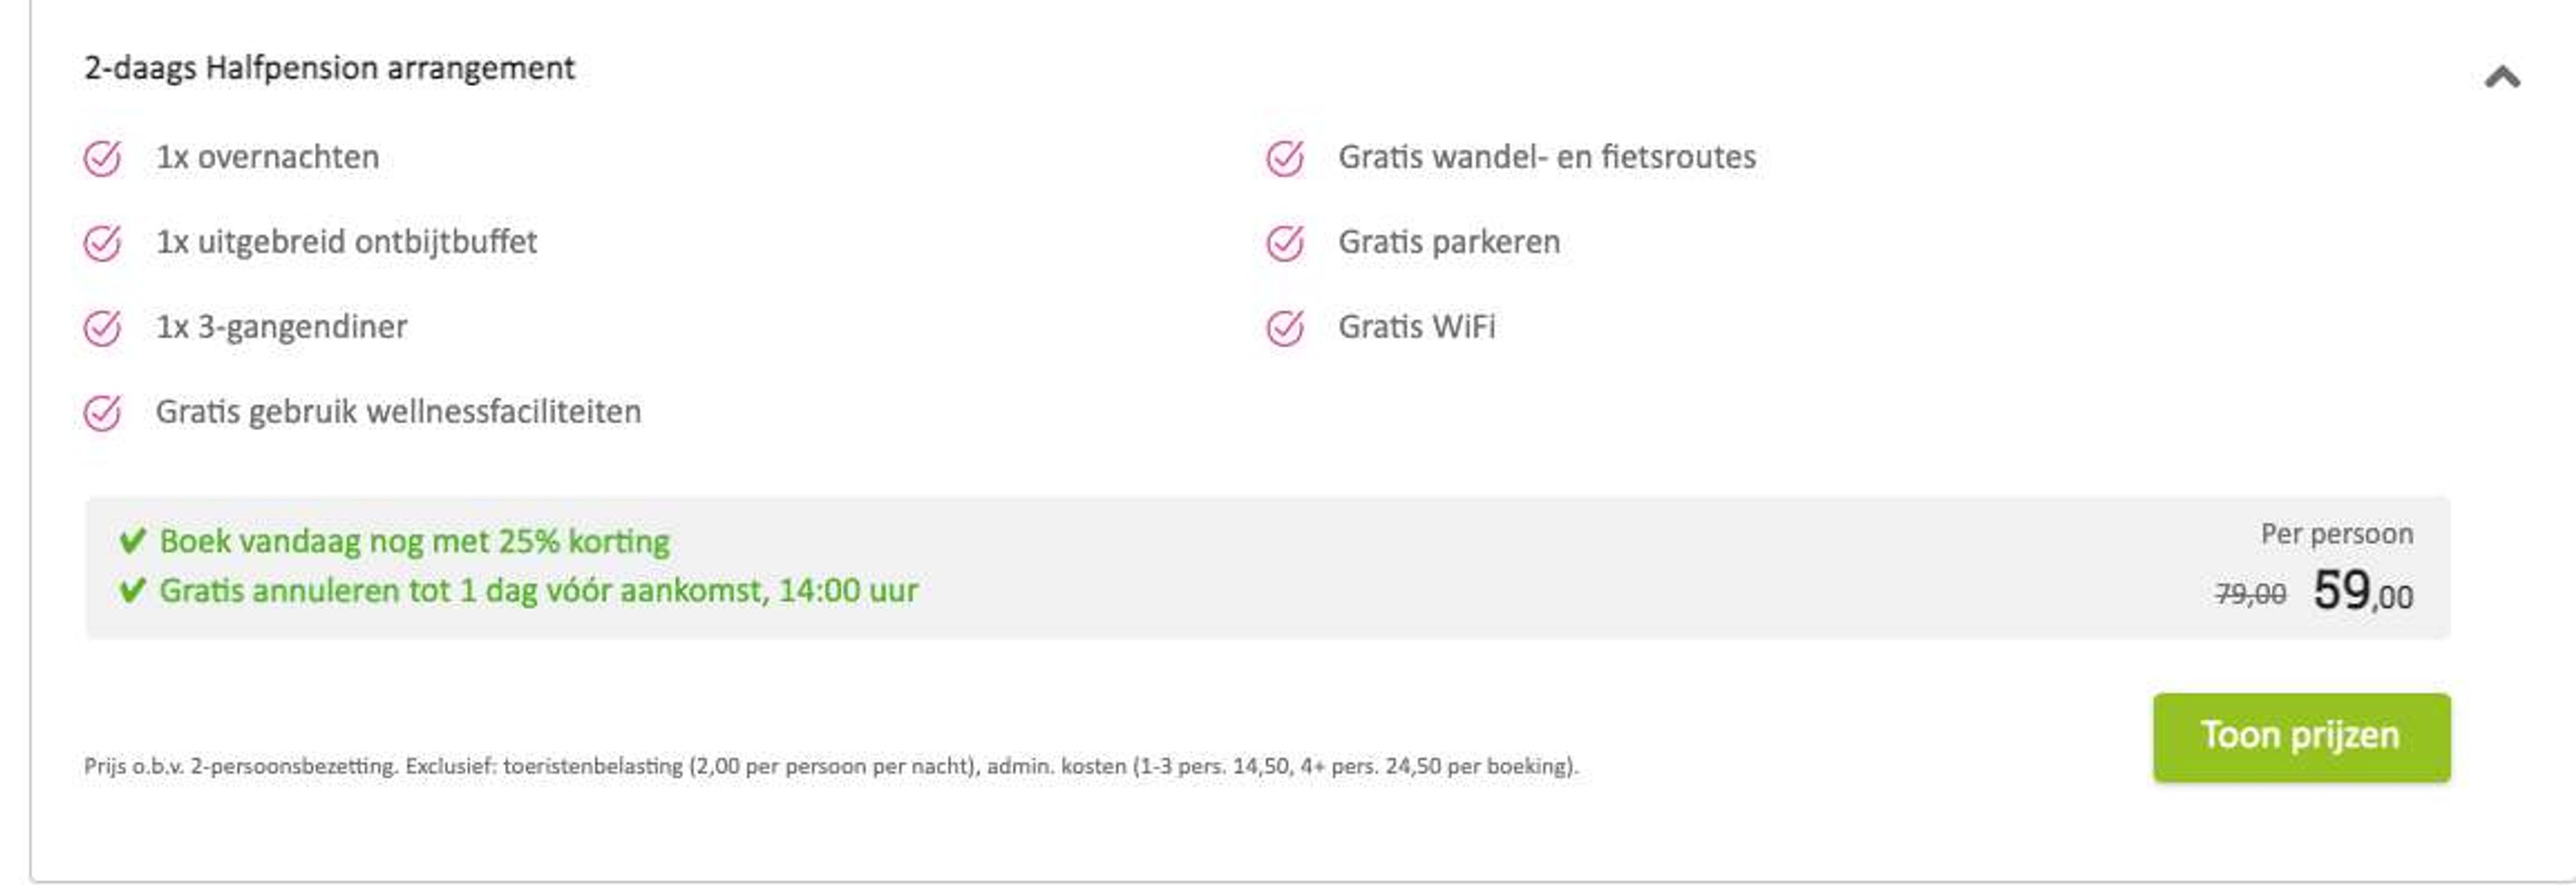Click checkmark icon beside Gratis WiFi
2576x885 pixels.
1285,328
